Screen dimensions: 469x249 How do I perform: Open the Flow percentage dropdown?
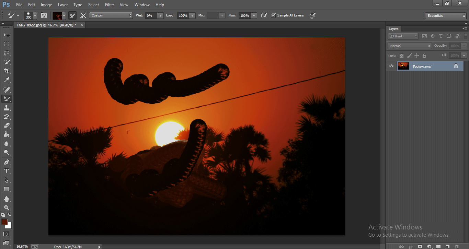254,15
